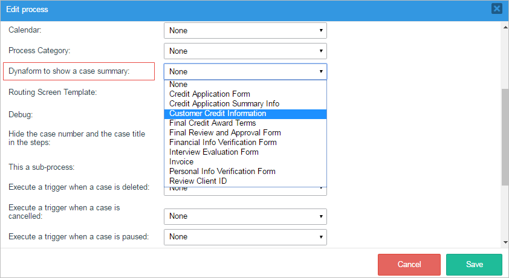Choose Final Review and Approval Form
This screenshot has height=278, width=509.
225,133
